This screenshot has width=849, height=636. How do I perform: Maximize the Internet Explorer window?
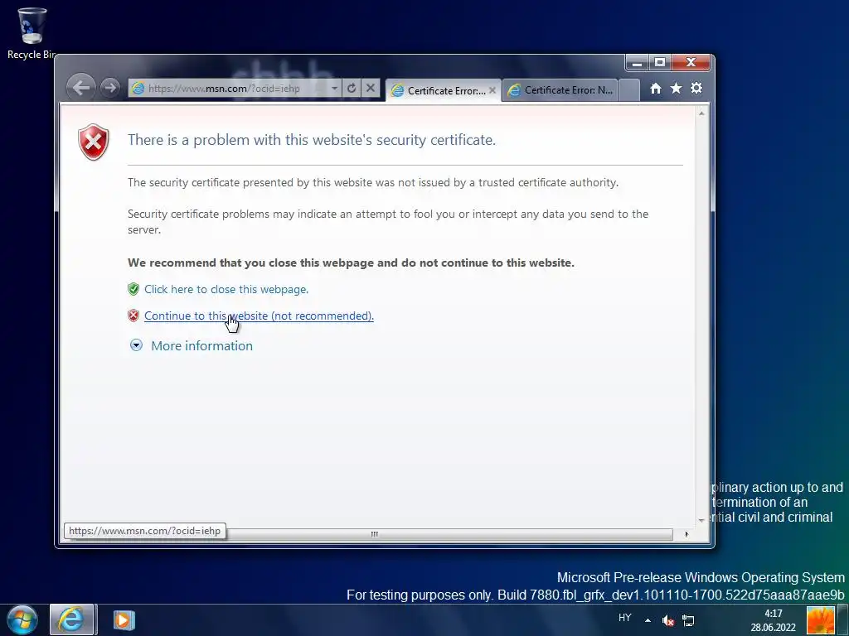659,63
